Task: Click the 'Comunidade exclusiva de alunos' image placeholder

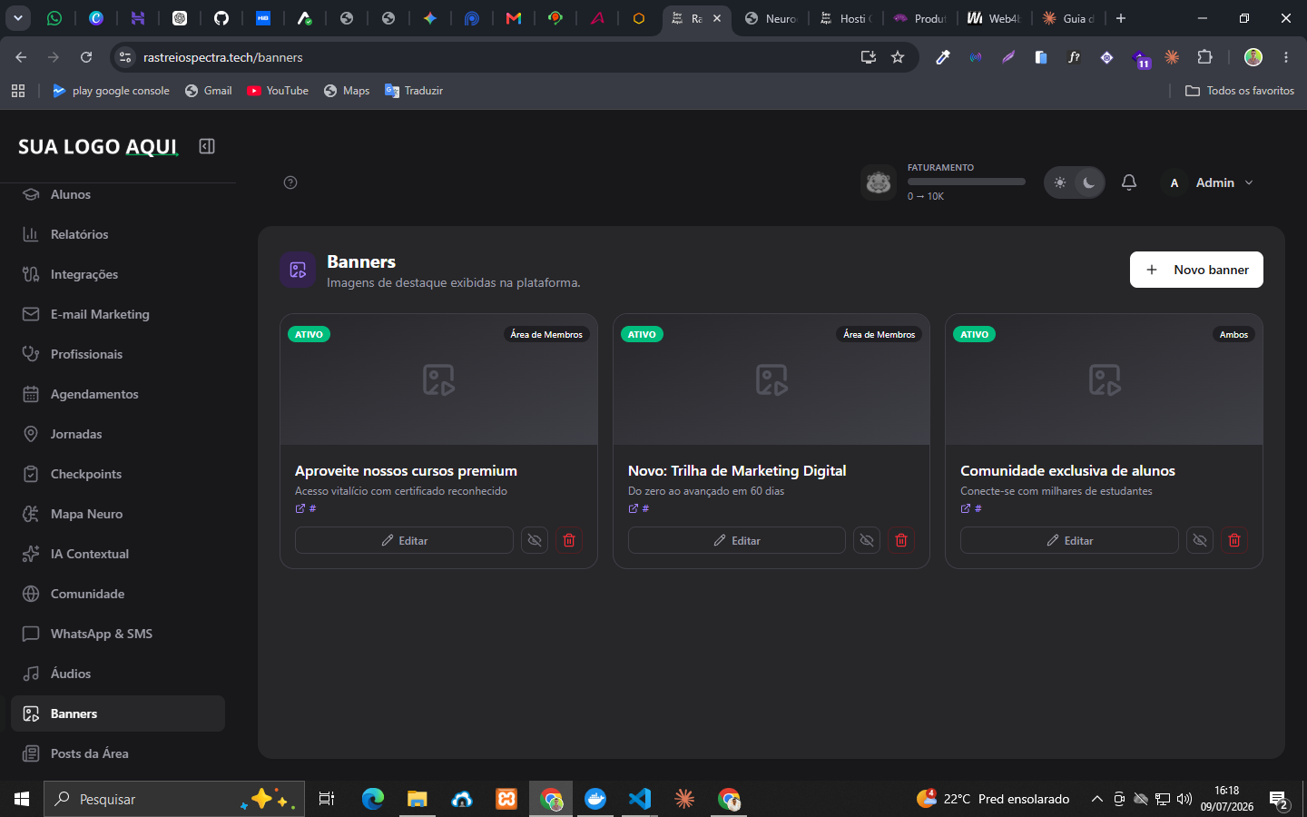Action: (1105, 379)
